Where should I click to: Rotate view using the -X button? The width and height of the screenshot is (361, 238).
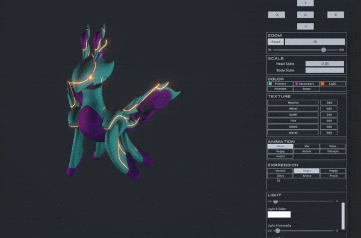pyautogui.click(x=277, y=14)
